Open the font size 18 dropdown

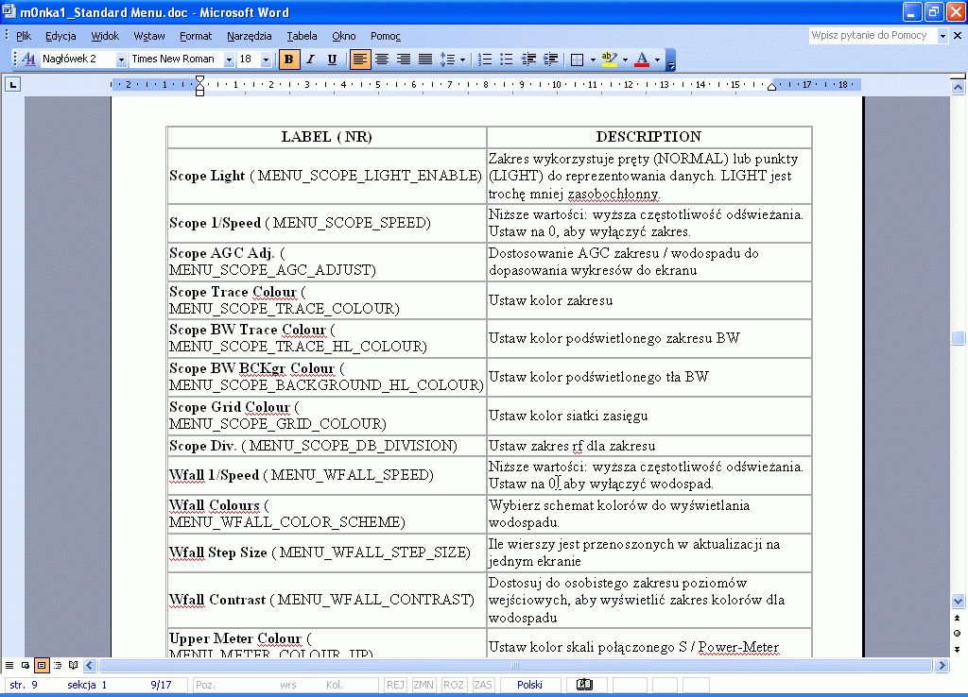(266, 59)
